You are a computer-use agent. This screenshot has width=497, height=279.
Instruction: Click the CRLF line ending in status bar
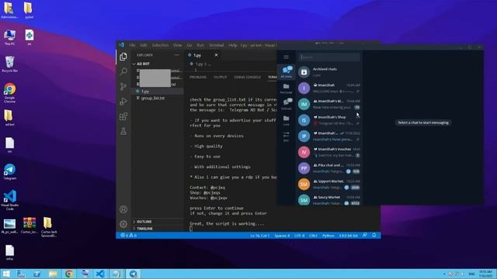tap(313, 236)
